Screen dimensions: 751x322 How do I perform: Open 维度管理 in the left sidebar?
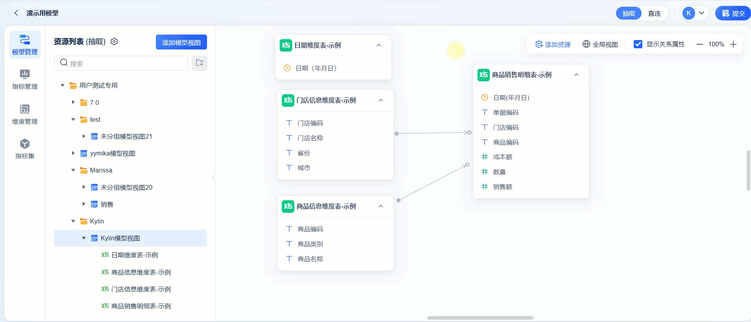tap(25, 115)
